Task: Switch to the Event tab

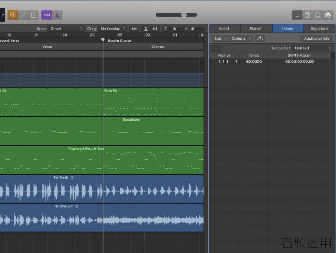Action: click(x=224, y=28)
